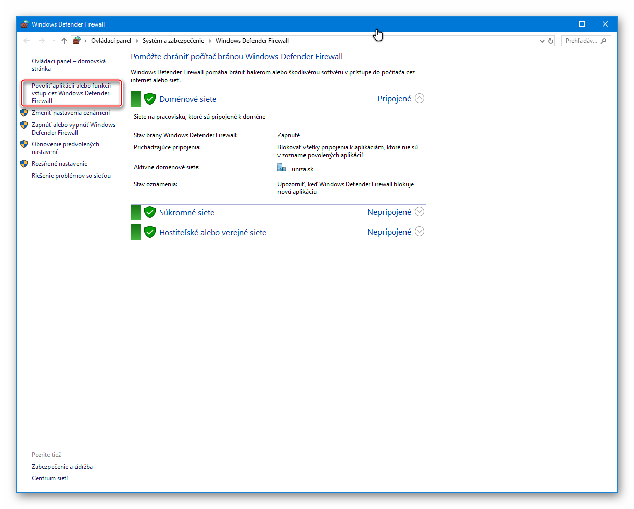Screen dimensions: 634x509
Task: Click the refresh icon in address bar
Action: click(x=551, y=41)
